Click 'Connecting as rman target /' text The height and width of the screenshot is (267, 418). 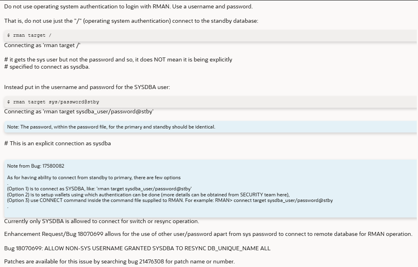[x=42, y=45]
